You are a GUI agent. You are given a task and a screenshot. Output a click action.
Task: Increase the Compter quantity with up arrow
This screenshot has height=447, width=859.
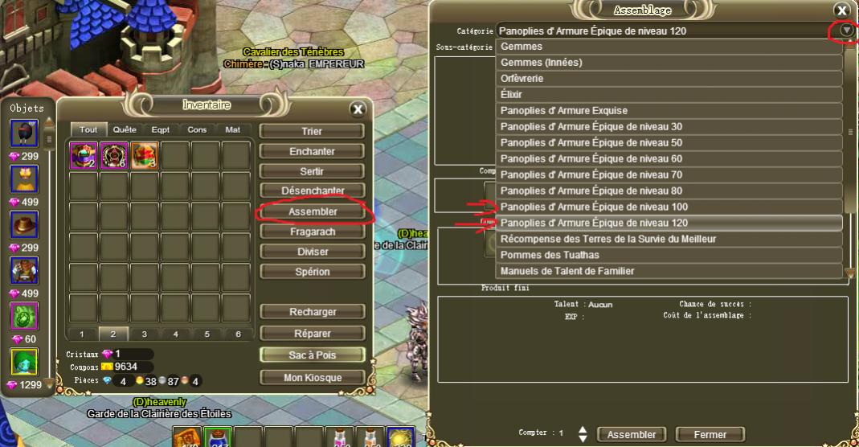pyautogui.click(x=583, y=430)
